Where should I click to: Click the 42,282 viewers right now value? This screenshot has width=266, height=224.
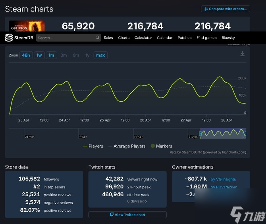click(114, 179)
